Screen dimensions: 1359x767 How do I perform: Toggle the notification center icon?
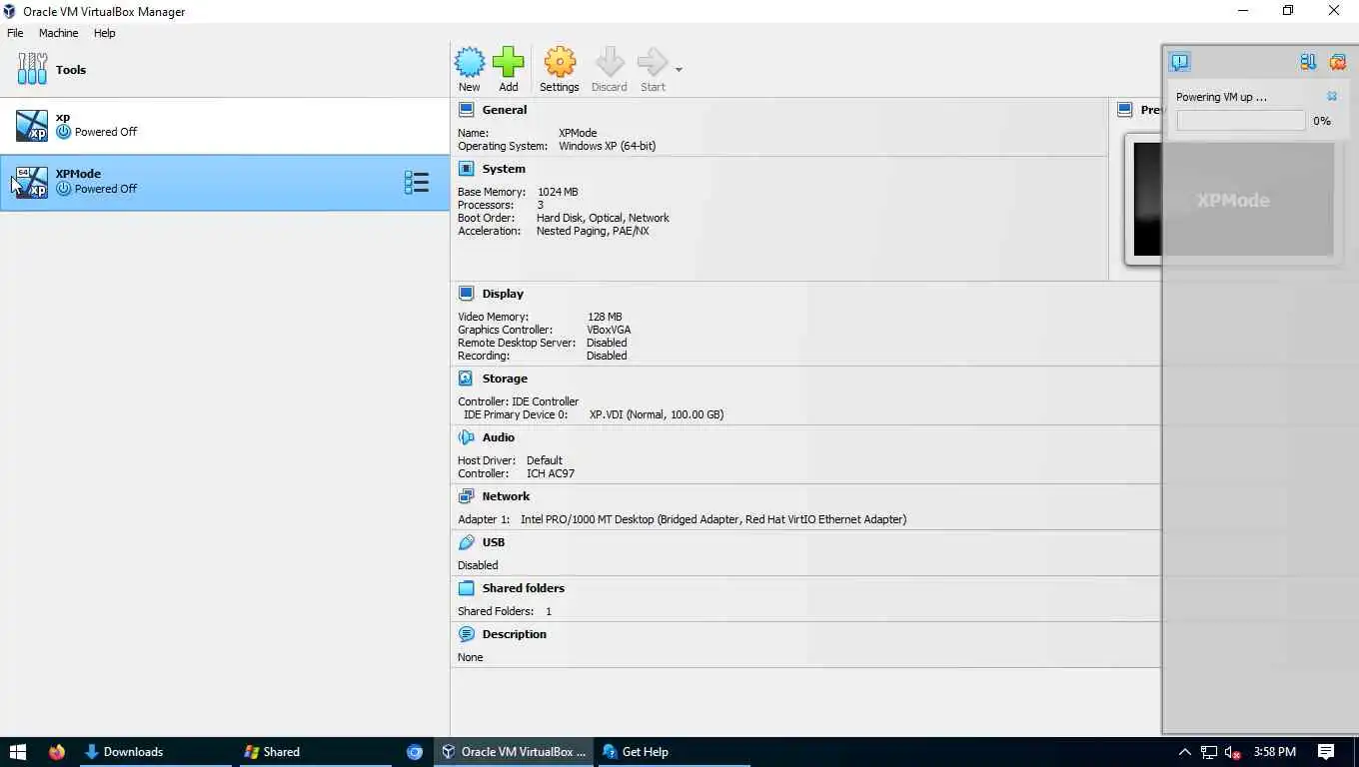[1180, 62]
